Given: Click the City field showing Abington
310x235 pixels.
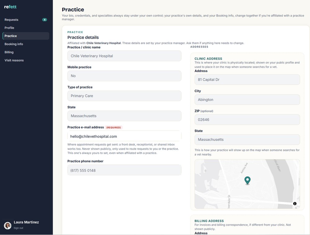Looking at the screenshot, I should coord(247,100).
